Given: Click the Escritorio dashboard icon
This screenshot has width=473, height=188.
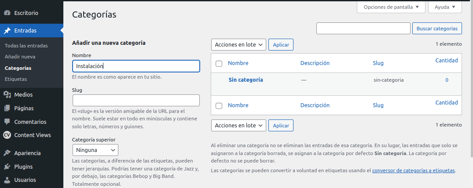Looking at the screenshot, I should pos(7,13).
